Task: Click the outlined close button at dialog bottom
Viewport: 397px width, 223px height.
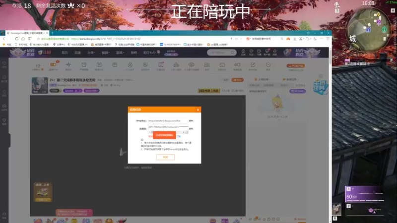Action: pos(165,157)
